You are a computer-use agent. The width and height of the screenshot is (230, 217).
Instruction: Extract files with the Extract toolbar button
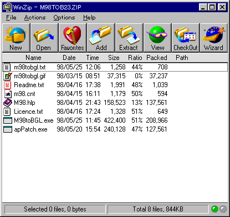coord(129,38)
